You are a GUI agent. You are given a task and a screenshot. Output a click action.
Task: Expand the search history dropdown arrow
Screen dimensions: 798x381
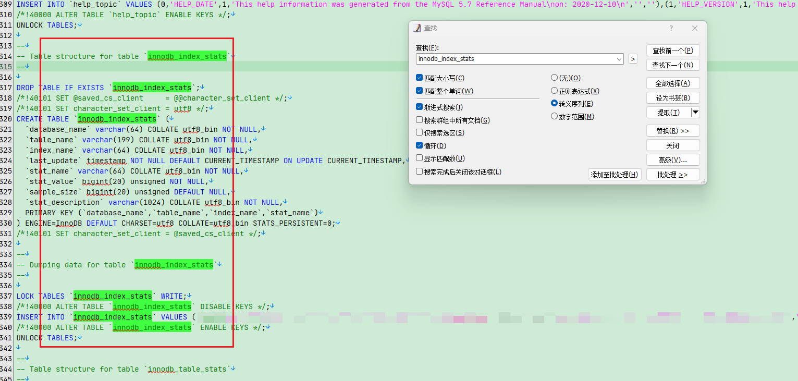(619, 59)
